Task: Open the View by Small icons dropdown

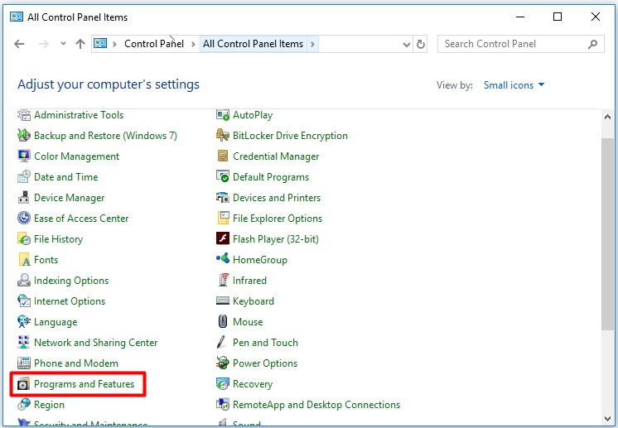Action: pos(514,85)
